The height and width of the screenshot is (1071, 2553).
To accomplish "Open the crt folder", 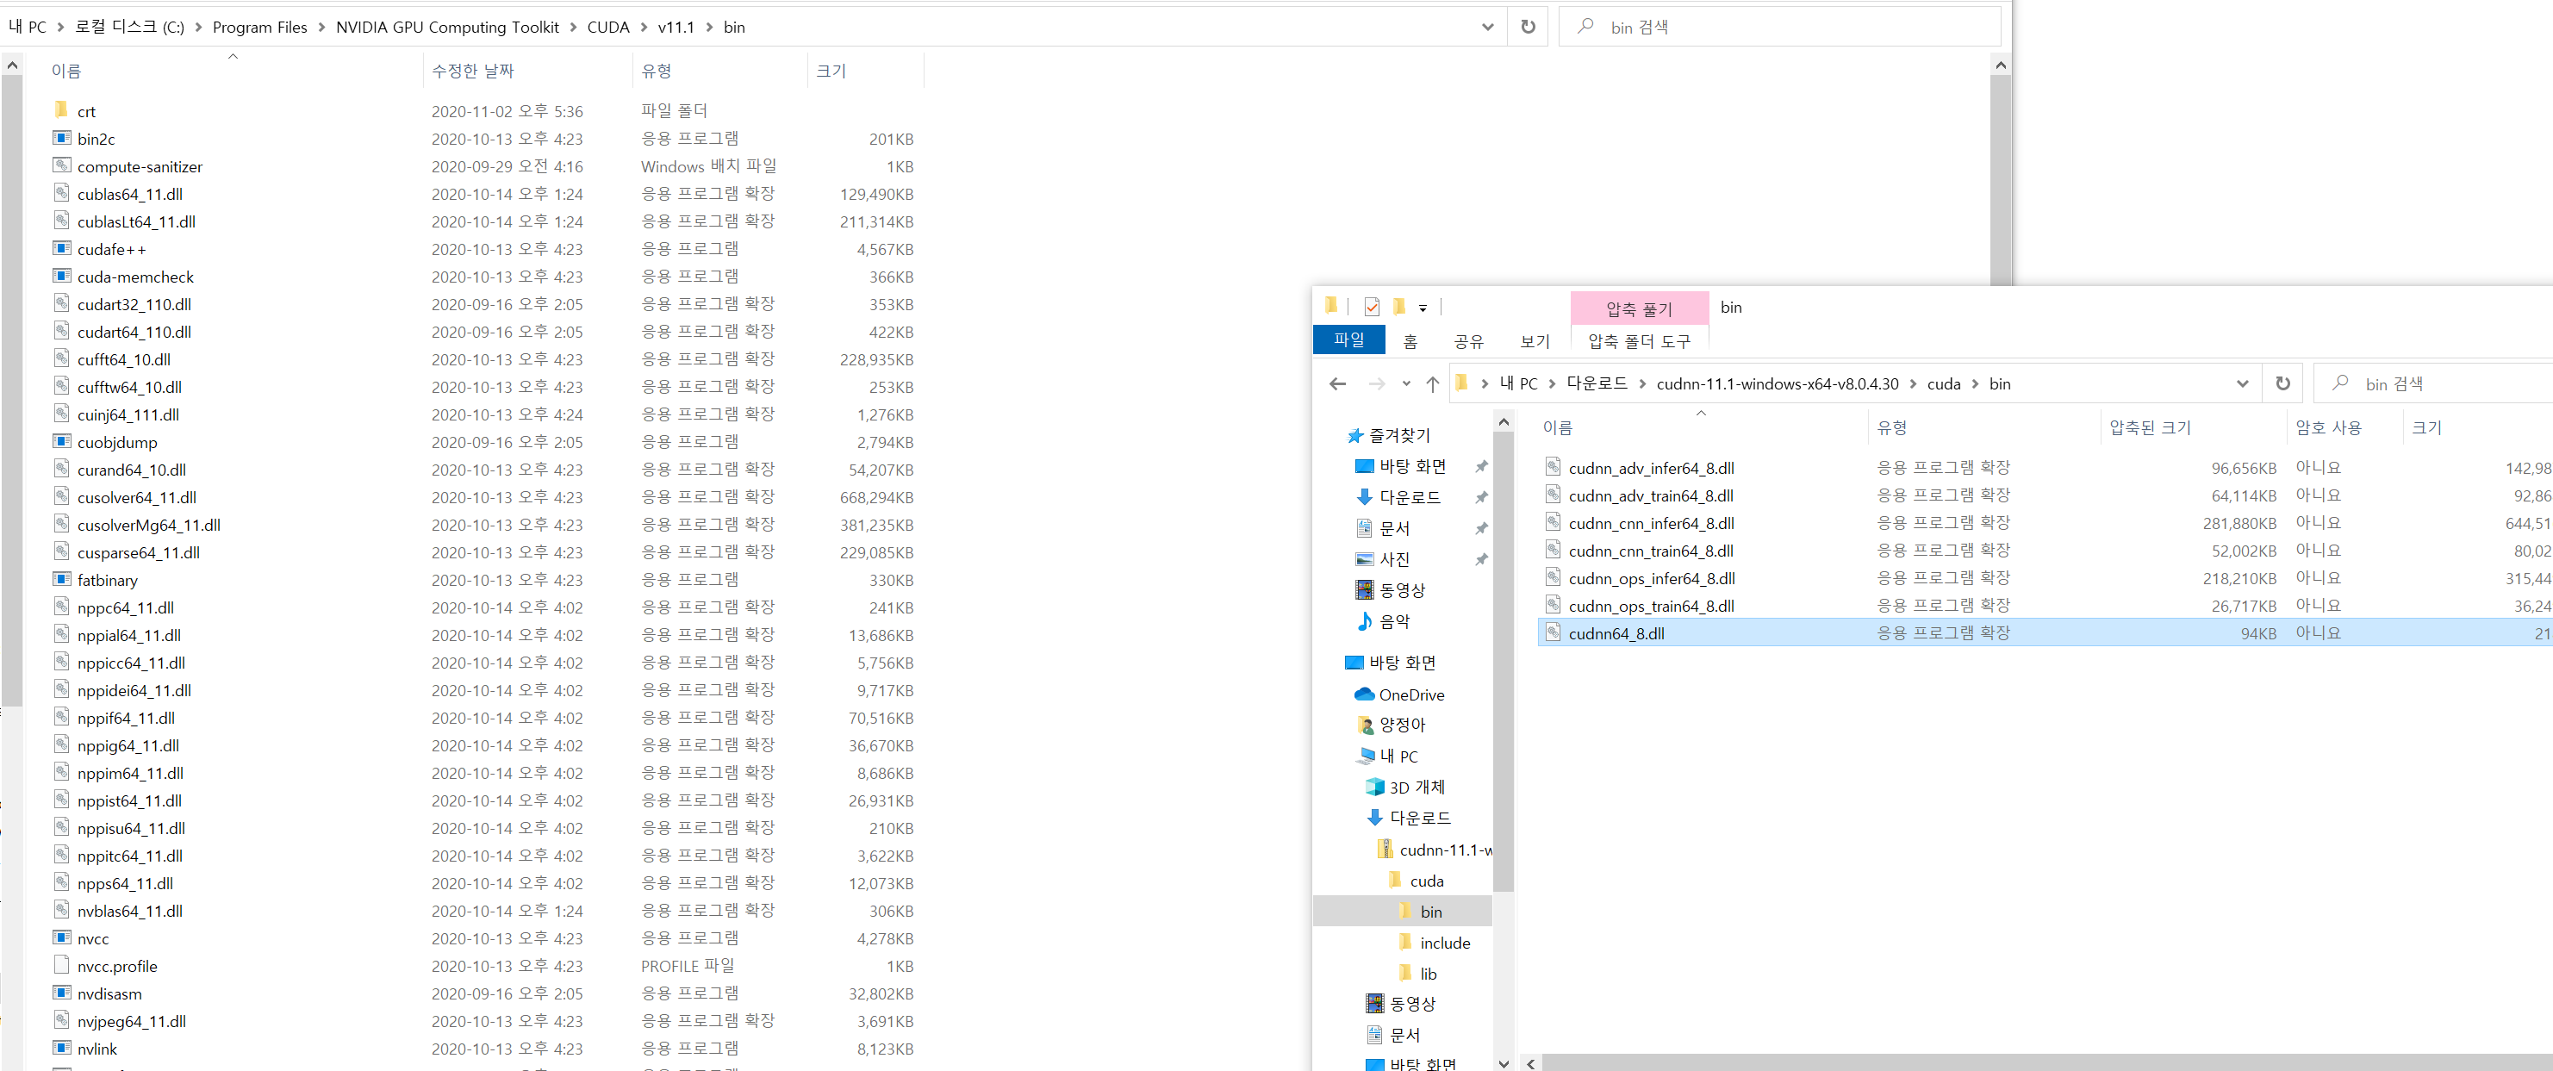I will coord(86,111).
